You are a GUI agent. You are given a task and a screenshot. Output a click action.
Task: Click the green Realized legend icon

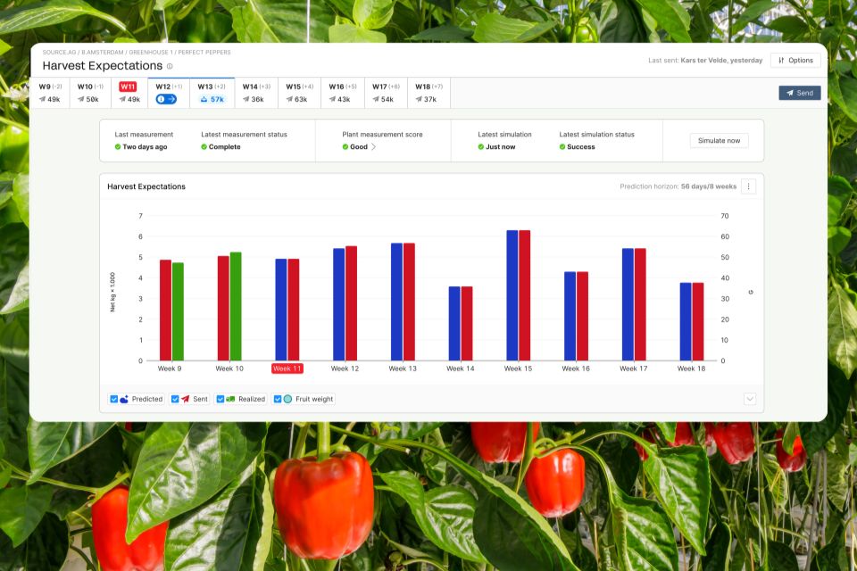[x=230, y=399]
